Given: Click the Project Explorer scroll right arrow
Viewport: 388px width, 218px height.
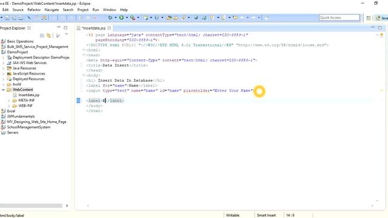Looking at the screenshot, I should pos(67,206).
